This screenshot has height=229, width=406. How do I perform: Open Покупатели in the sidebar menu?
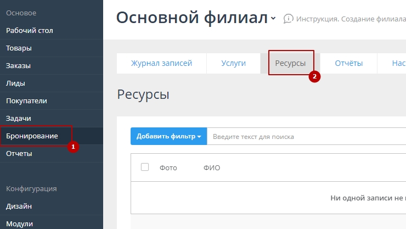click(x=26, y=100)
